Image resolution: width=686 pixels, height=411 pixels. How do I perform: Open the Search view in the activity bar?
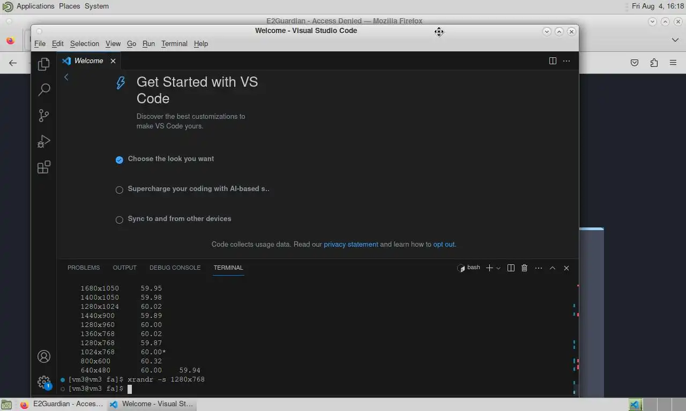44,90
